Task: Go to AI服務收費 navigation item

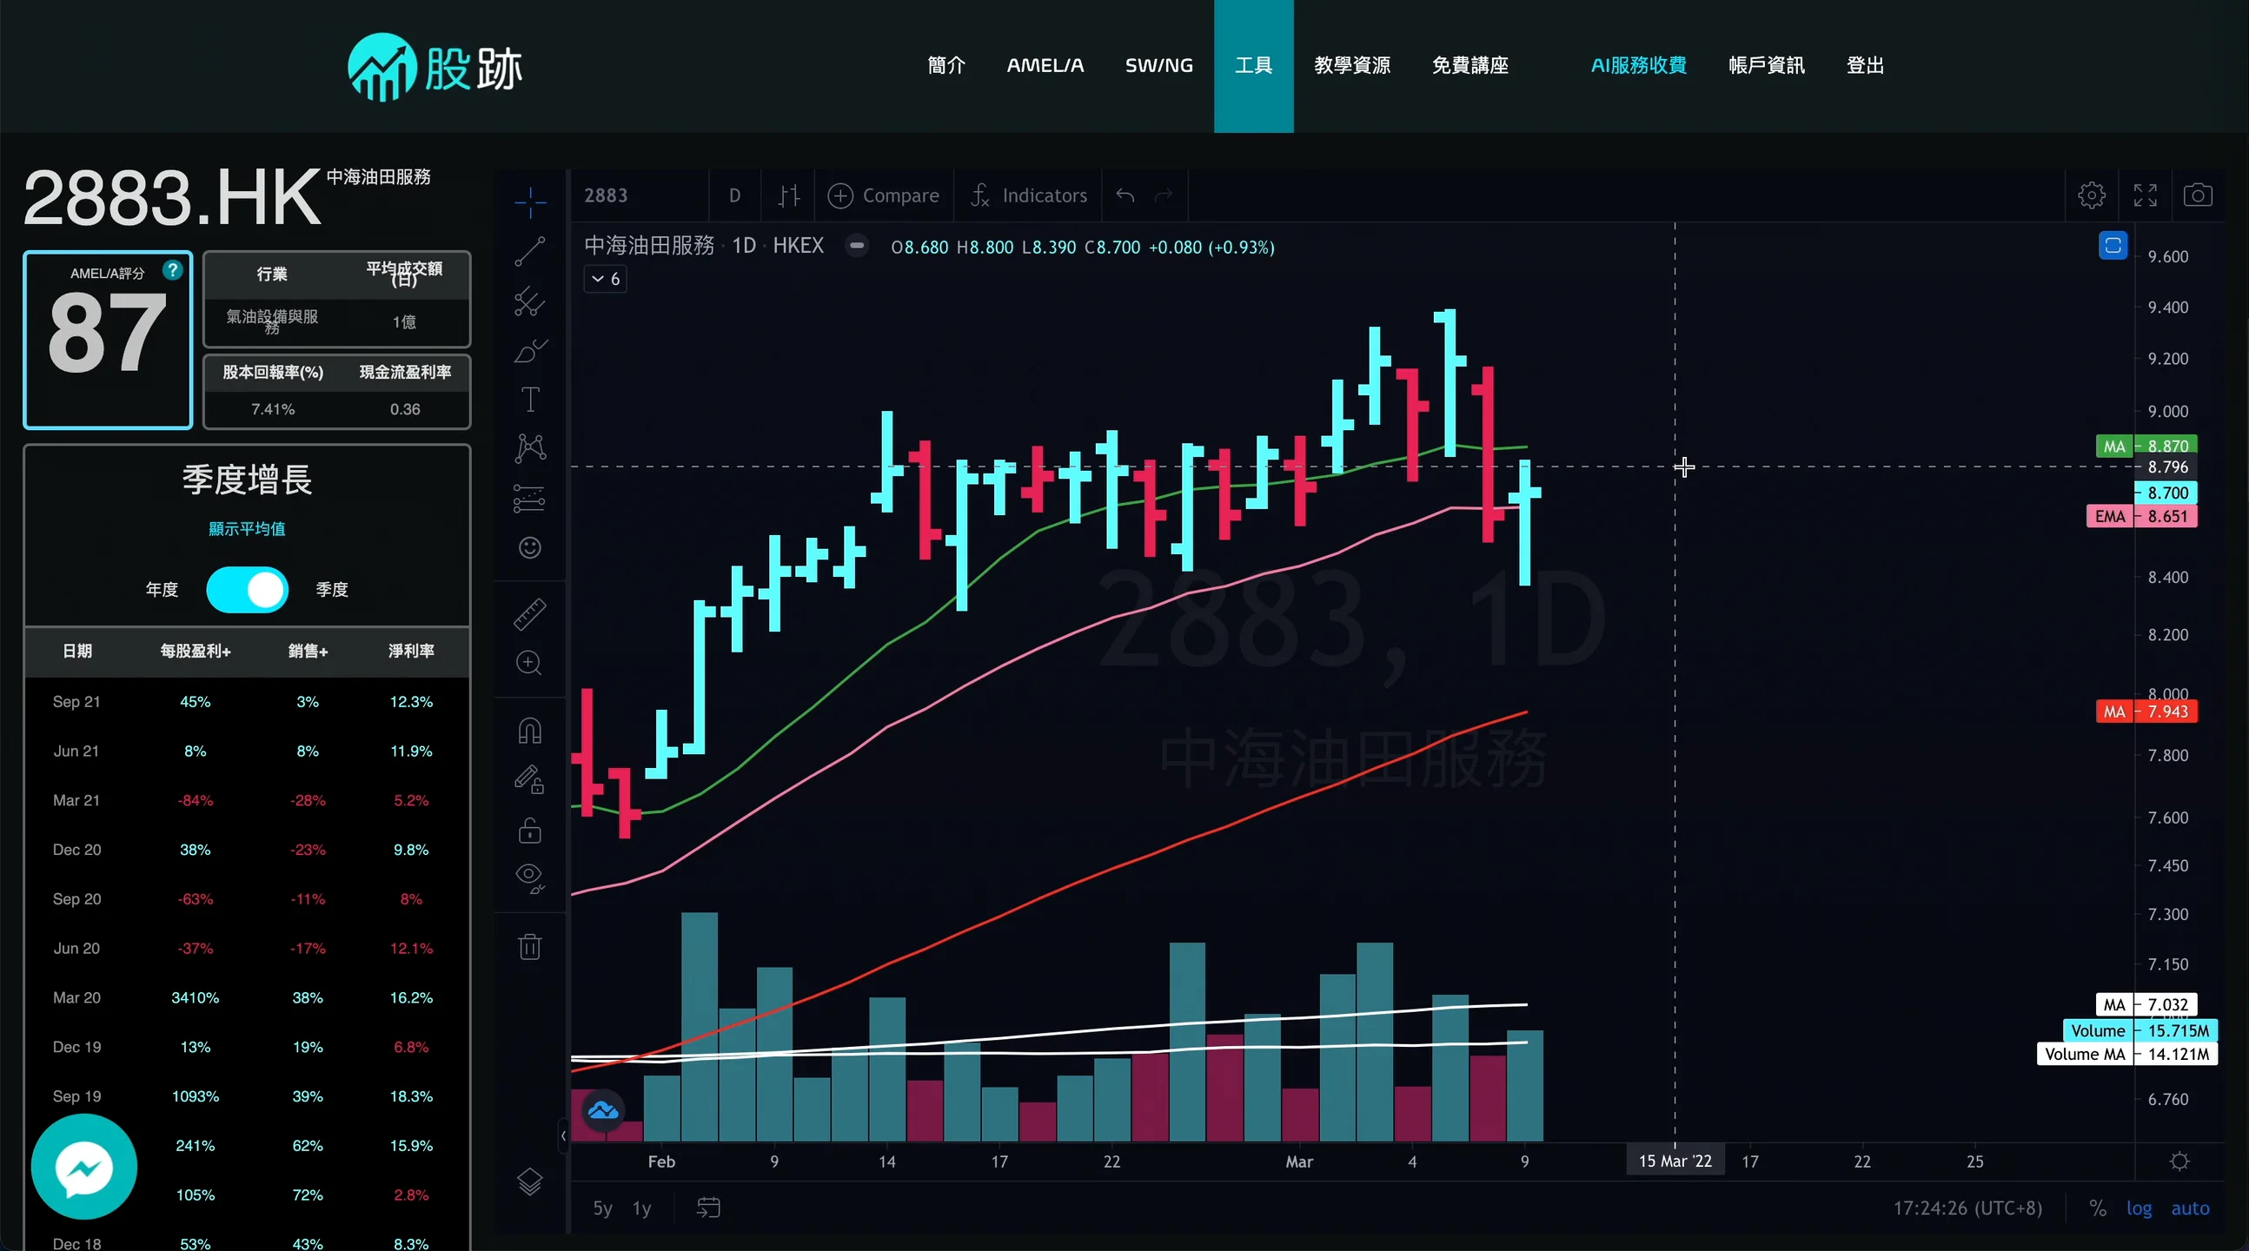Action: pyautogui.click(x=1638, y=65)
